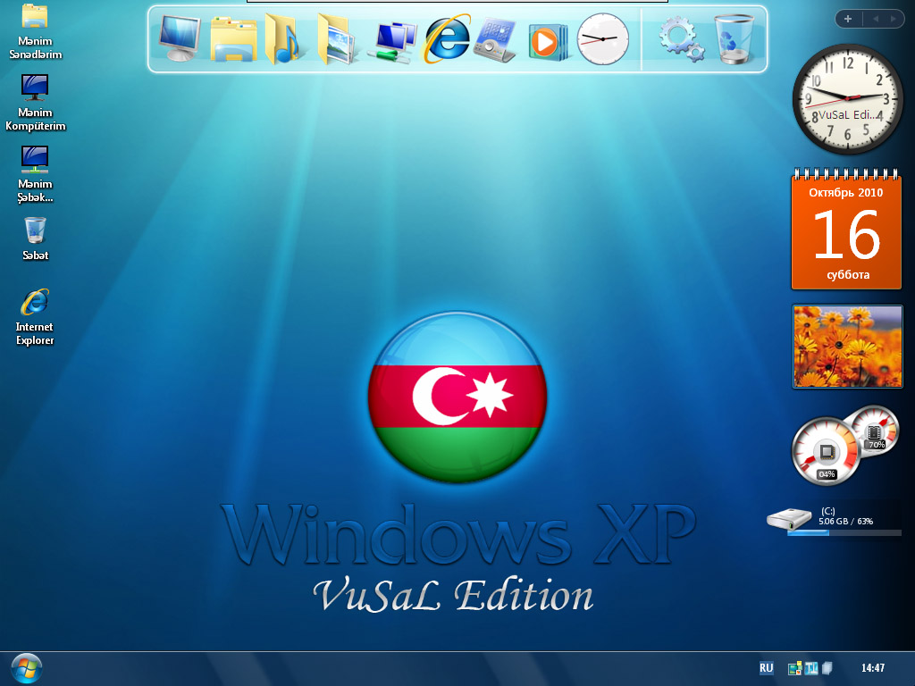Screen dimensions: 915x686
Task: Click the memory gauge showing 70%
Action: pos(873,431)
